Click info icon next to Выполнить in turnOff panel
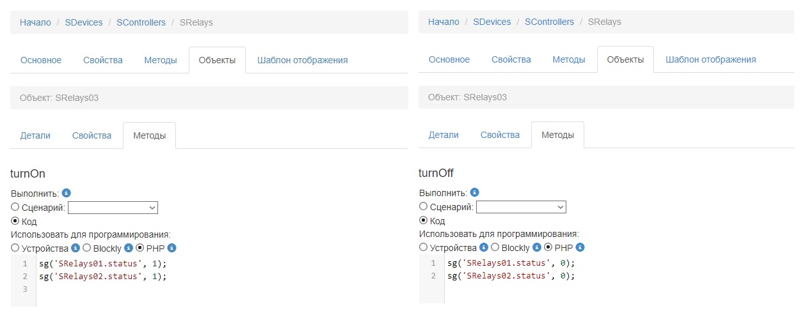Screen dimensions: 807x336 click(x=474, y=192)
